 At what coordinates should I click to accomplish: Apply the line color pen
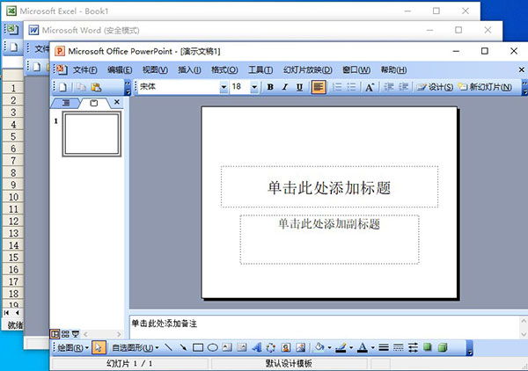[341, 347]
